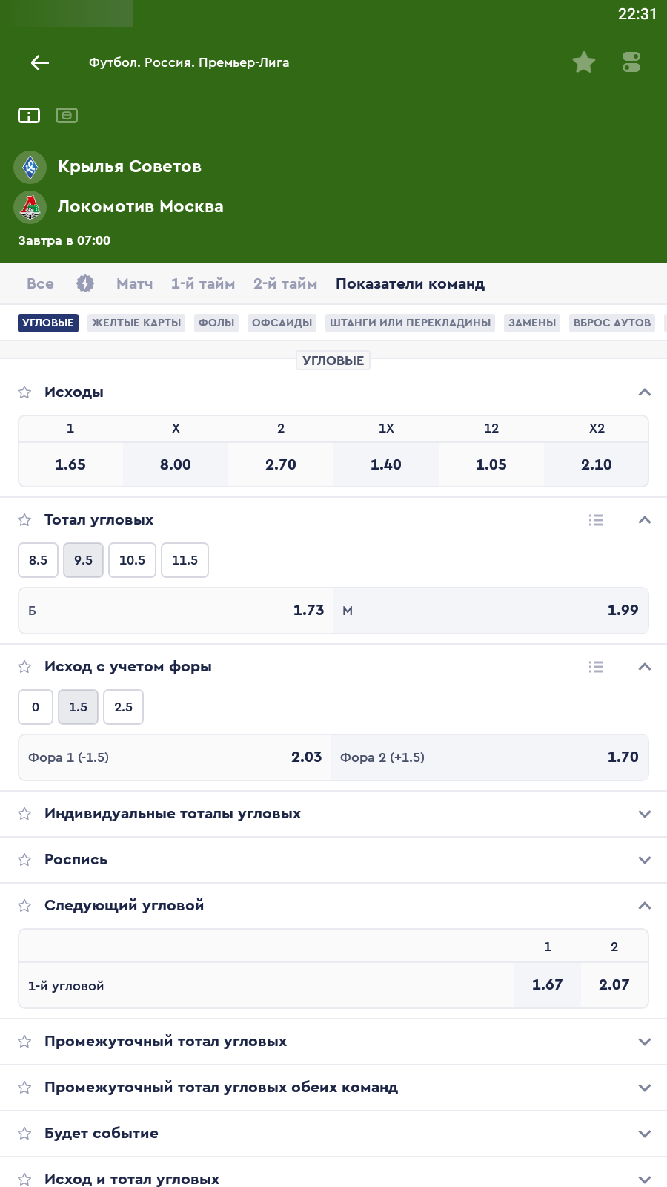Collapse the Исходы section

(645, 392)
